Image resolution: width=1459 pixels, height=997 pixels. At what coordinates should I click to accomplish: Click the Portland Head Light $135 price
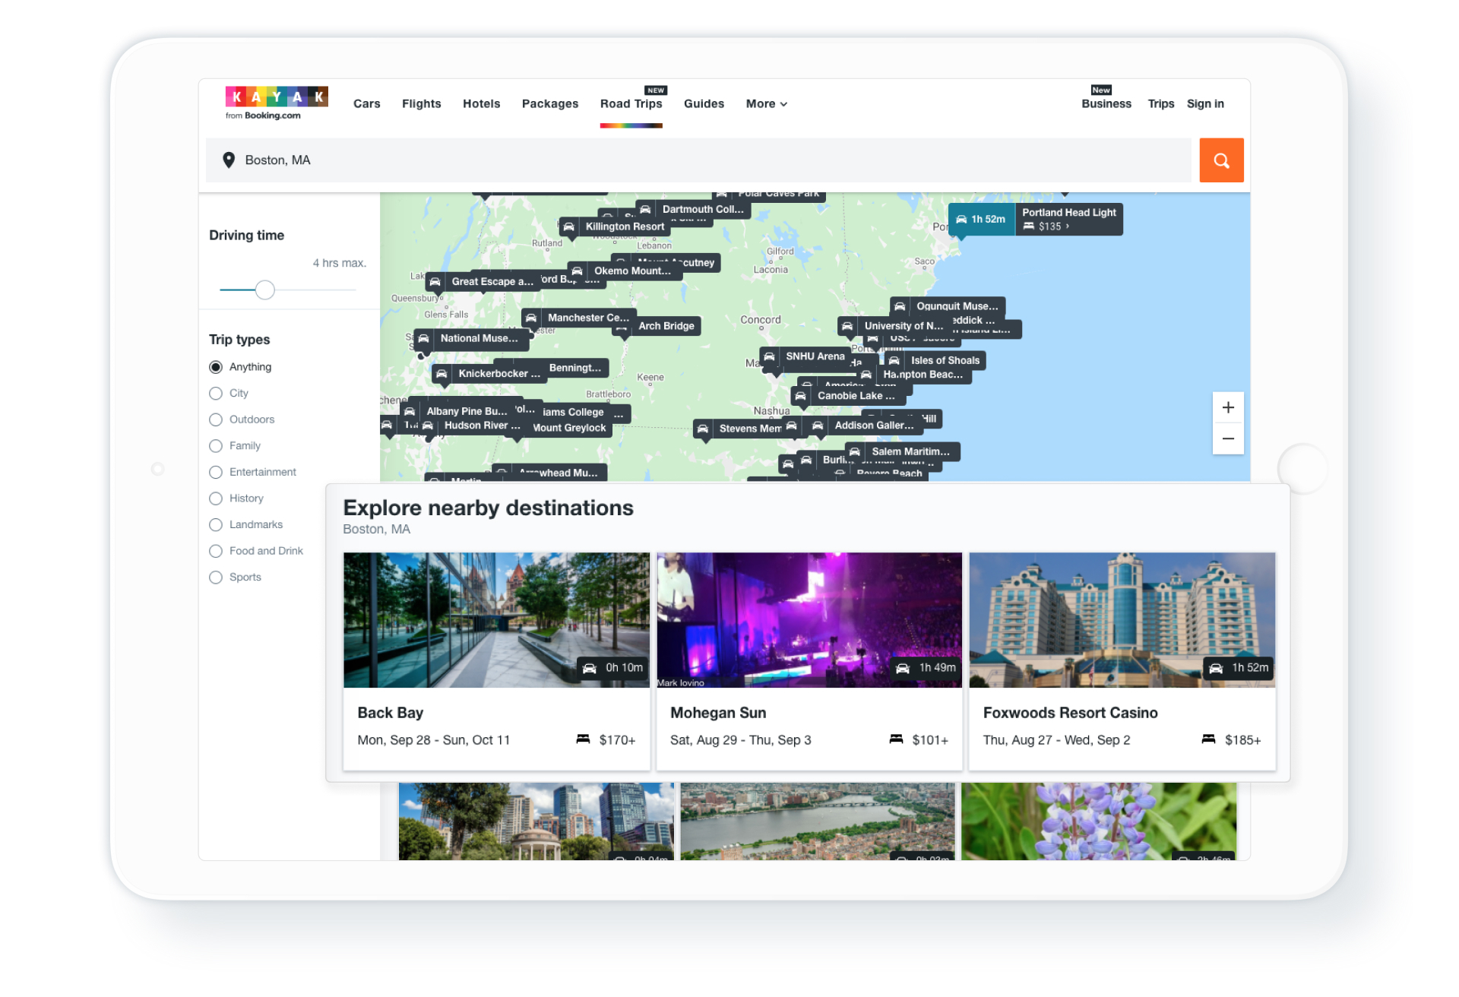(x=1049, y=226)
